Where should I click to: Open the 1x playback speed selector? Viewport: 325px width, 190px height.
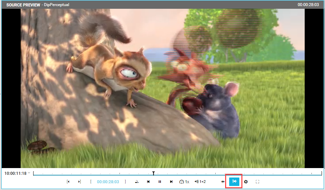[184, 182]
